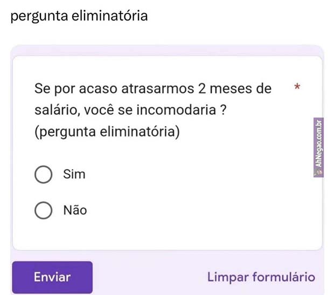This screenshot has height=295, width=334.
Task: Click the "pergunta eliminatória" heading at top
Action: (79, 16)
